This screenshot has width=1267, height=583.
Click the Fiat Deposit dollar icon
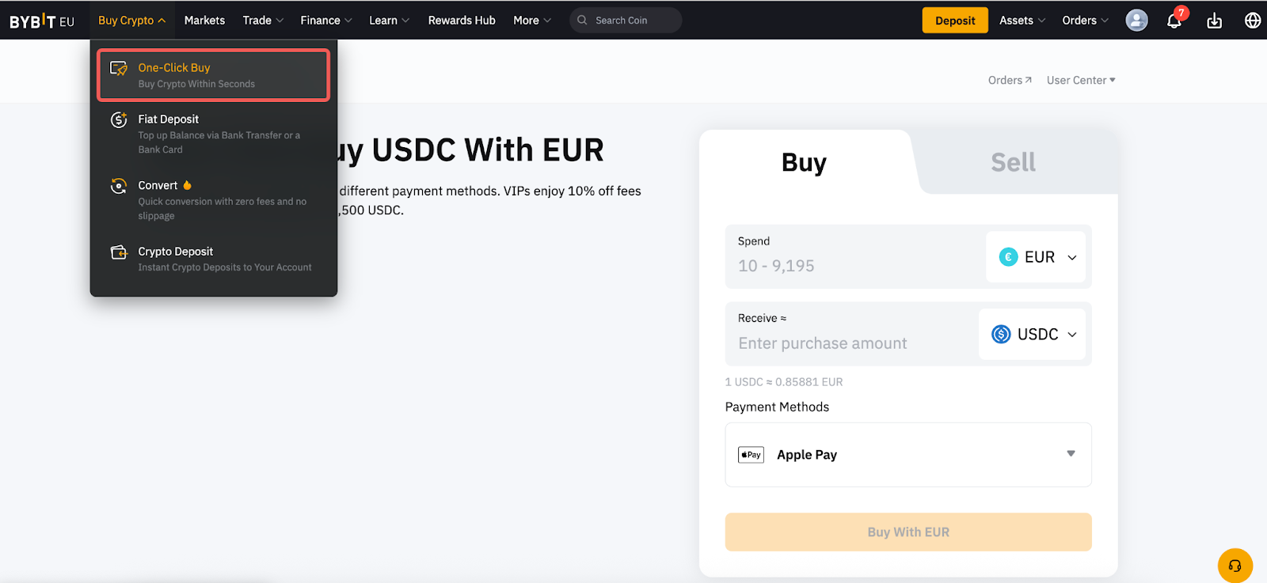pyautogui.click(x=119, y=119)
